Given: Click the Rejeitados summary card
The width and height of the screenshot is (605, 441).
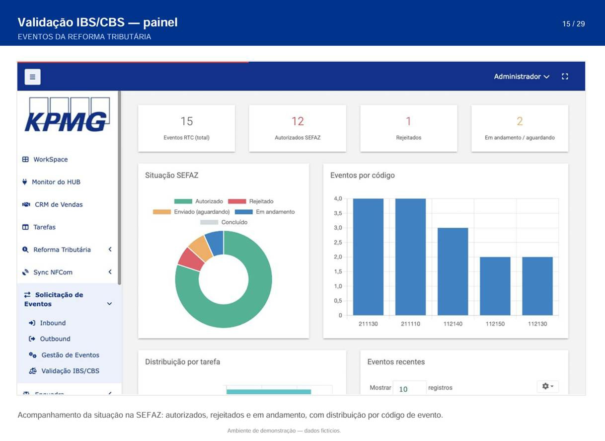Looking at the screenshot, I should (x=409, y=128).
